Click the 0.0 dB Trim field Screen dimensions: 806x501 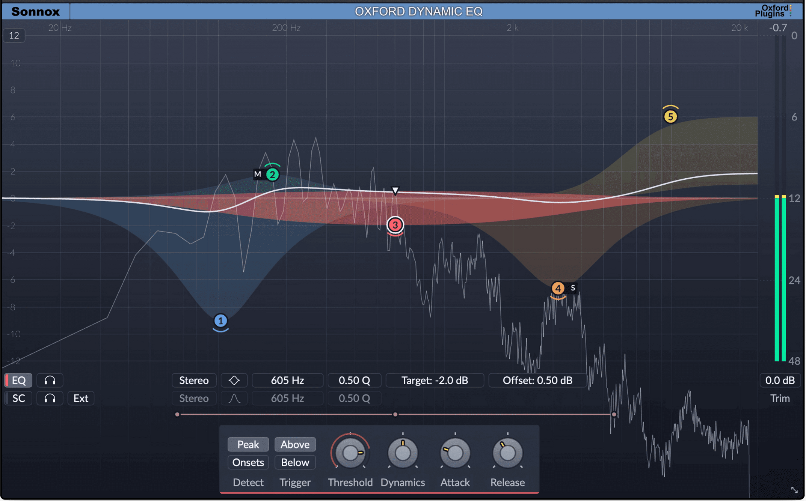pyautogui.click(x=780, y=380)
